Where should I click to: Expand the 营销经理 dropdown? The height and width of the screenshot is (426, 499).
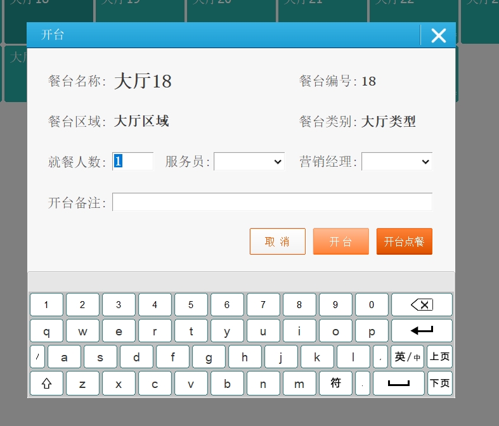[397, 162]
